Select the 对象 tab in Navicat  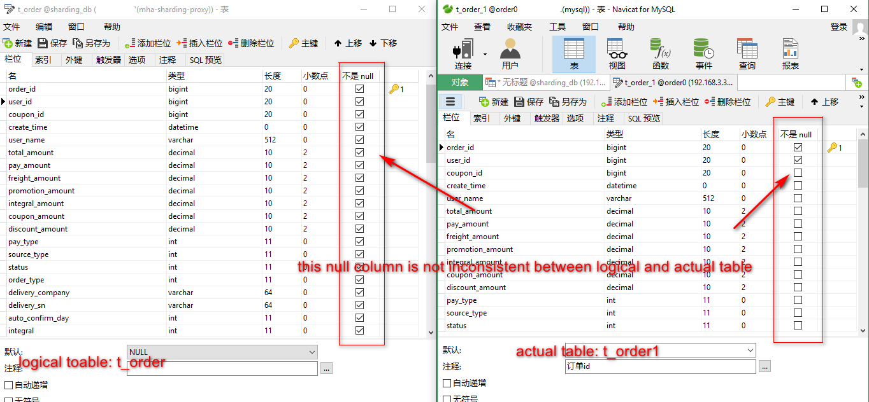pos(459,83)
